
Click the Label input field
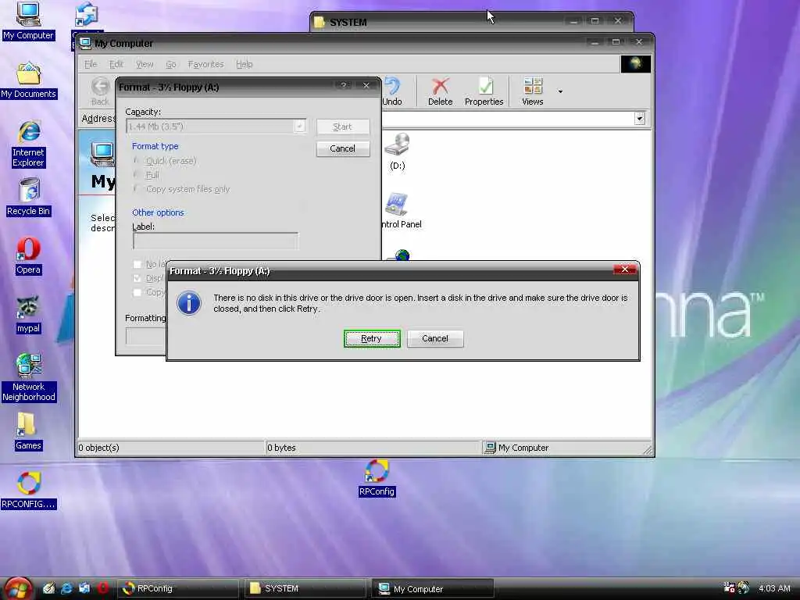click(x=216, y=241)
